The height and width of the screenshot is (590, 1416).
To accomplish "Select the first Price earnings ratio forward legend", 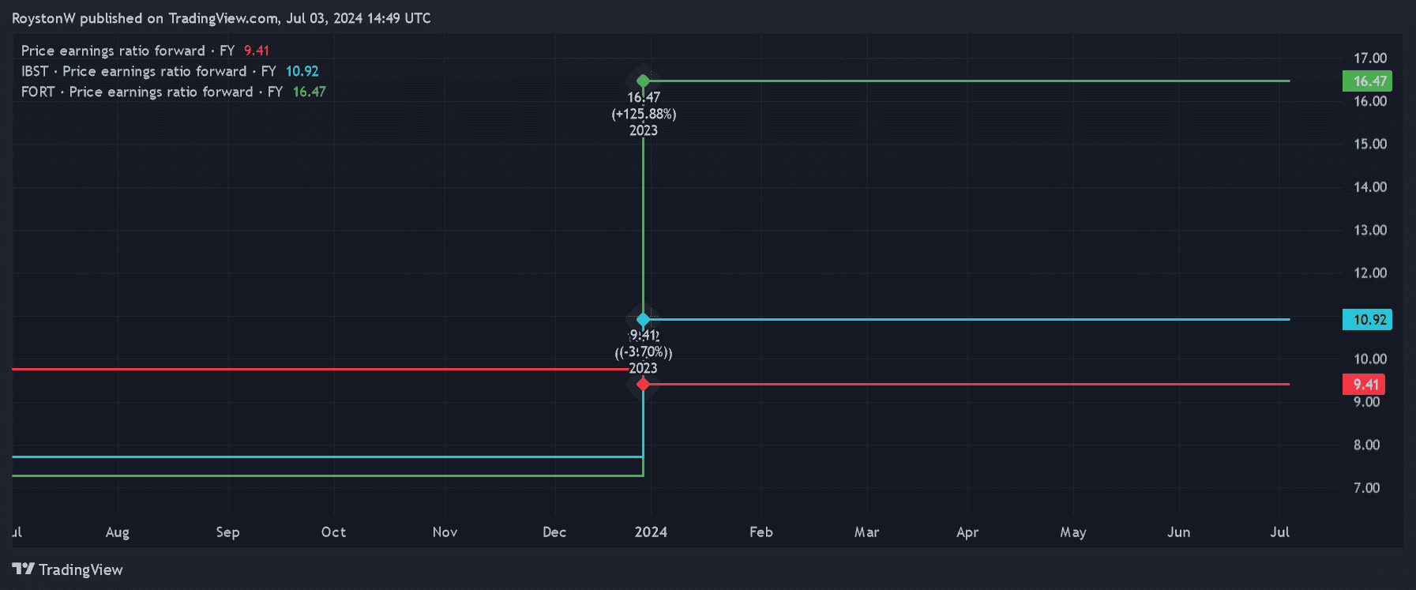I will pyautogui.click(x=145, y=51).
